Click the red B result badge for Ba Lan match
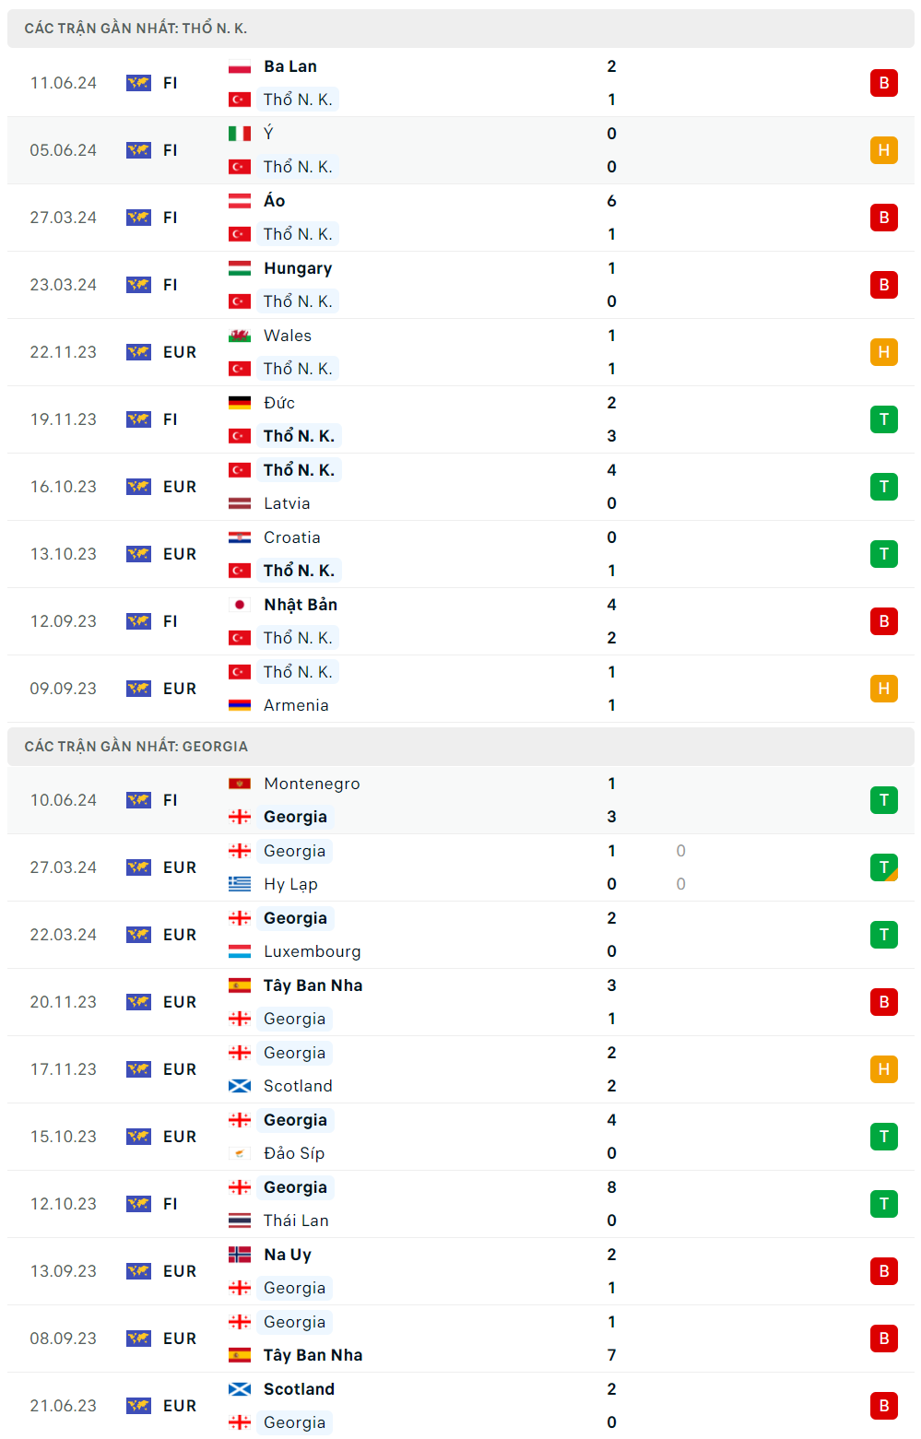Viewport: 921px width, 1439px height. [884, 83]
